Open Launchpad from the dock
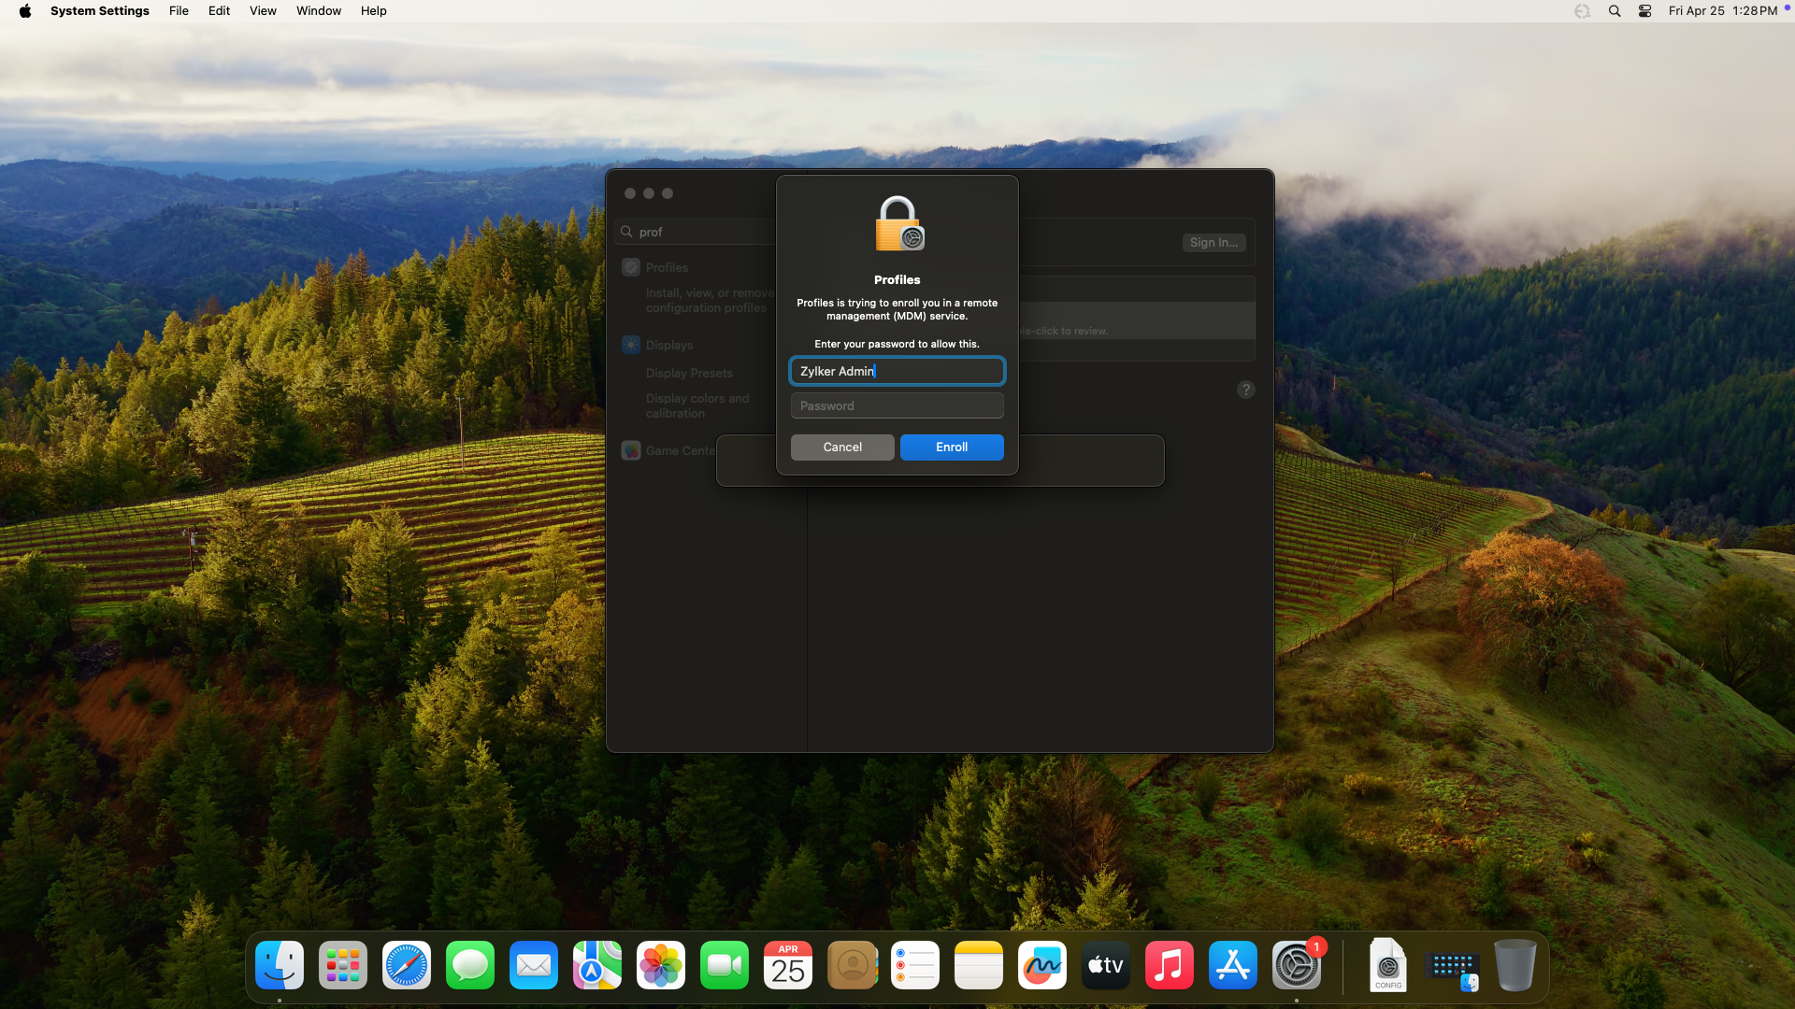 [x=343, y=965]
